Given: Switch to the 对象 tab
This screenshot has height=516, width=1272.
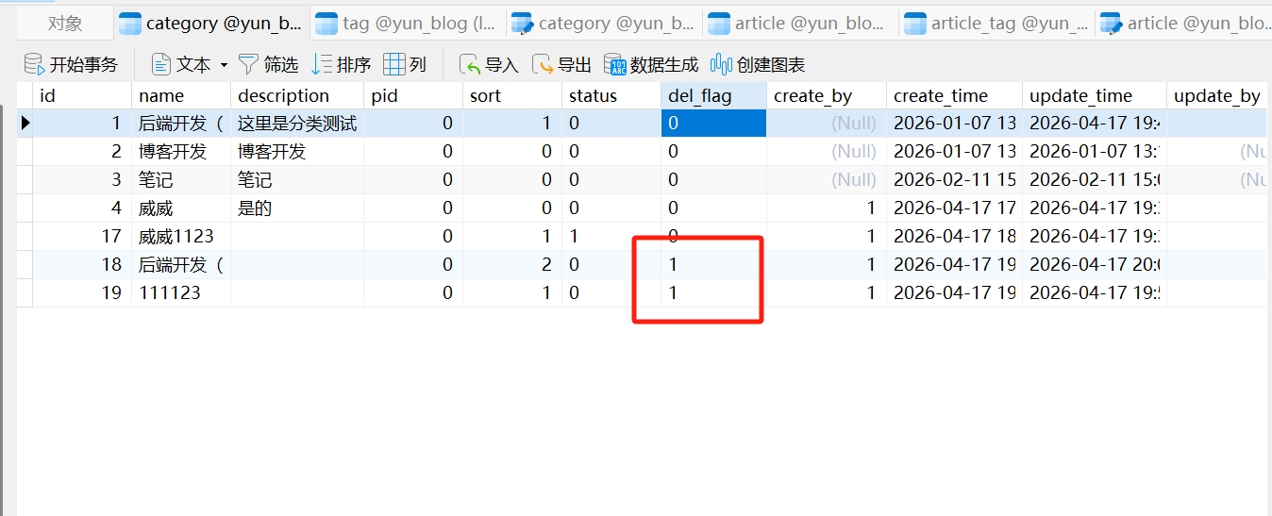Looking at the screenshot, I should tap(65, 24).
